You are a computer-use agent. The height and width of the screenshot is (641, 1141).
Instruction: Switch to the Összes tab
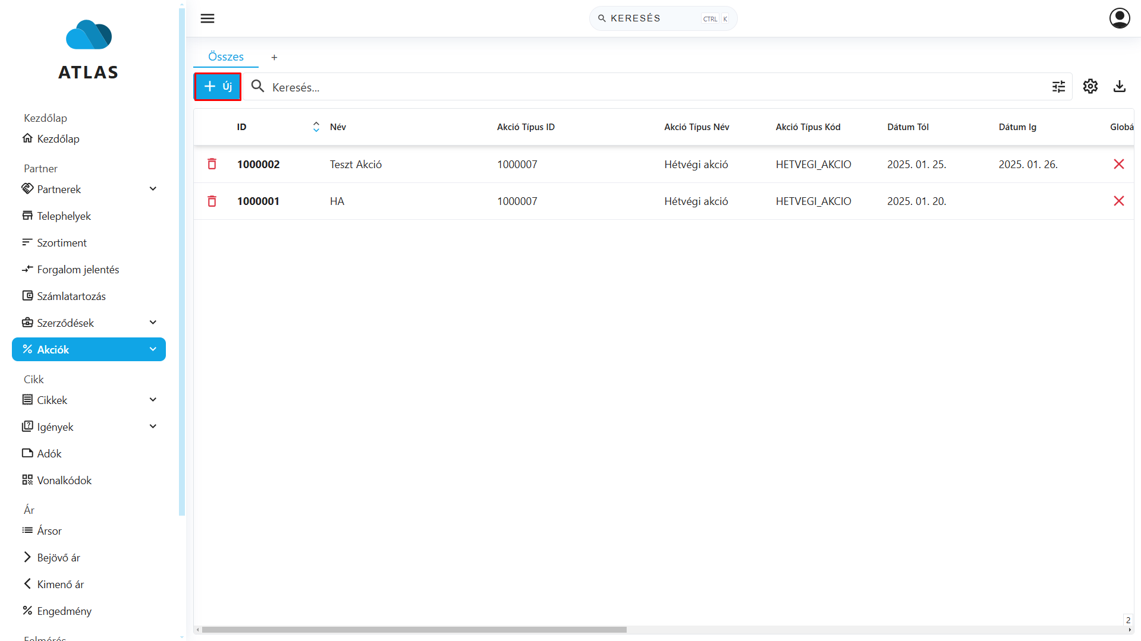click(226, 57)
